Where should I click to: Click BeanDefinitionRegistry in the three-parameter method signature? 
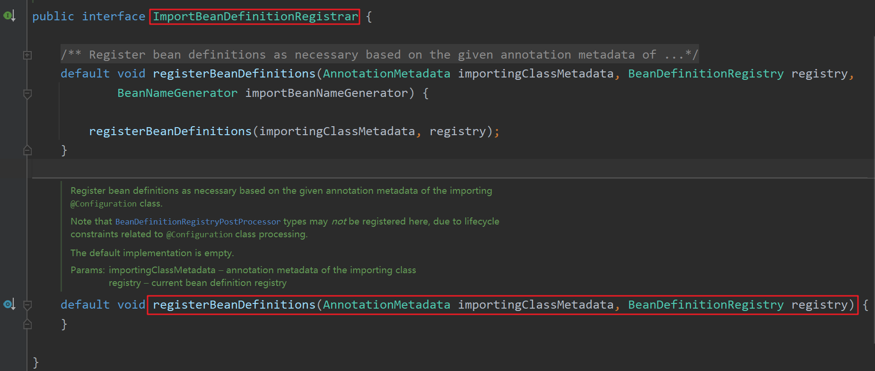[x=706, y=74]
